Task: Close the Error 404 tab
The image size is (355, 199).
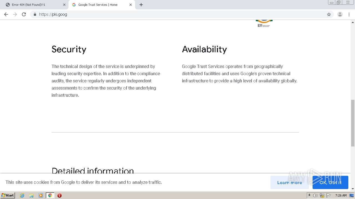Action: [64, 5]
